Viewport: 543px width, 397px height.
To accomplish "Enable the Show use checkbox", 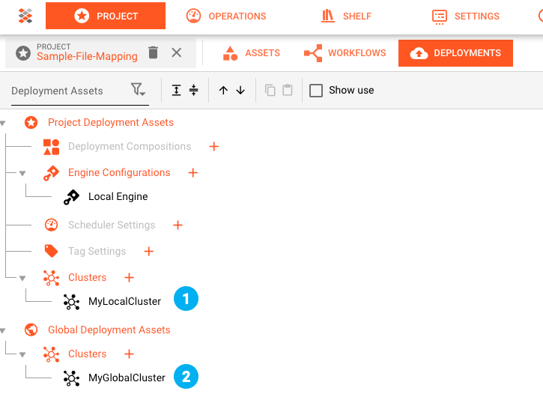I will 316,90.
